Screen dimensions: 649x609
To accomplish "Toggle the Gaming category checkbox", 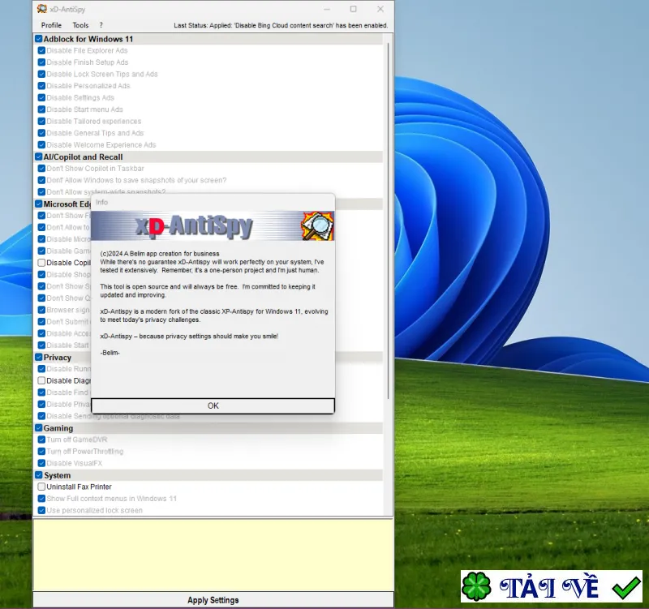I will 39,428.
